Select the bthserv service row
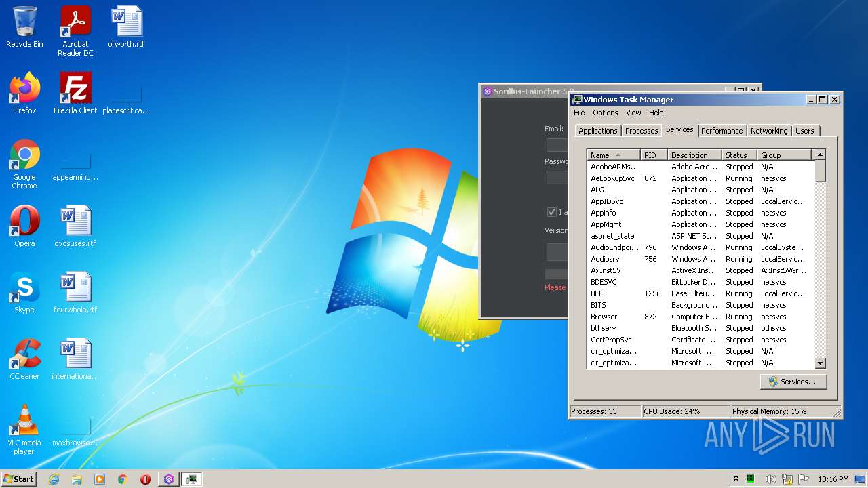 coord(701,328)
